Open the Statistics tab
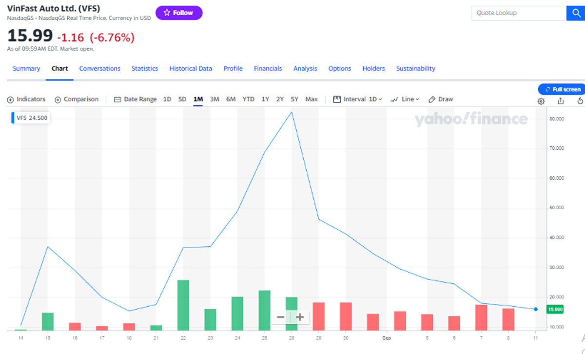The image size is (585, 354). click(145, 69)
